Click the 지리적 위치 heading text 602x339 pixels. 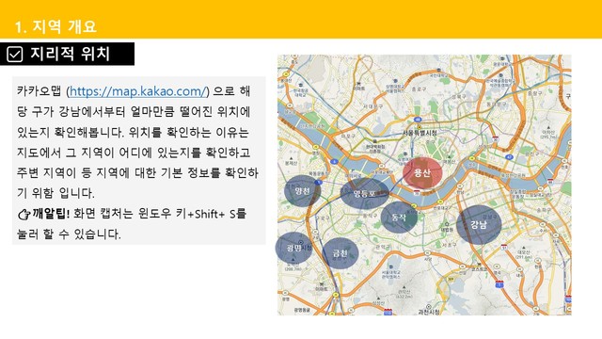coord(71,54)
